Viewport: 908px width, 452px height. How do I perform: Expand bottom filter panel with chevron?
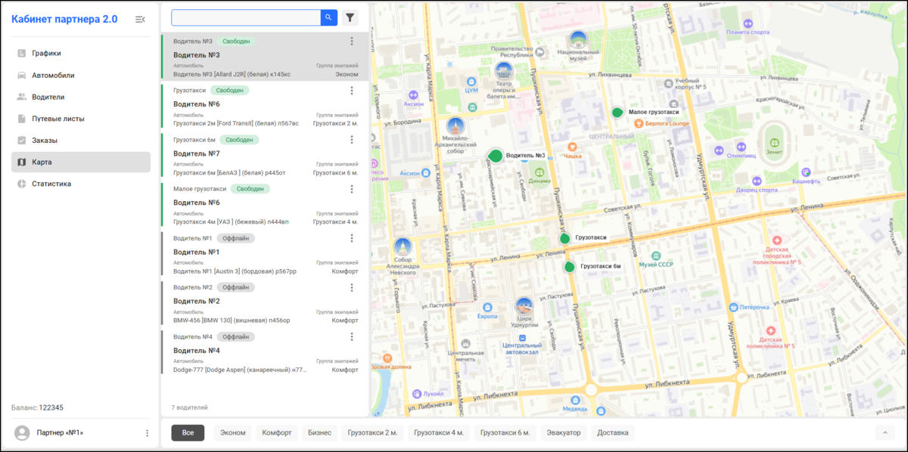pos(885,433)
